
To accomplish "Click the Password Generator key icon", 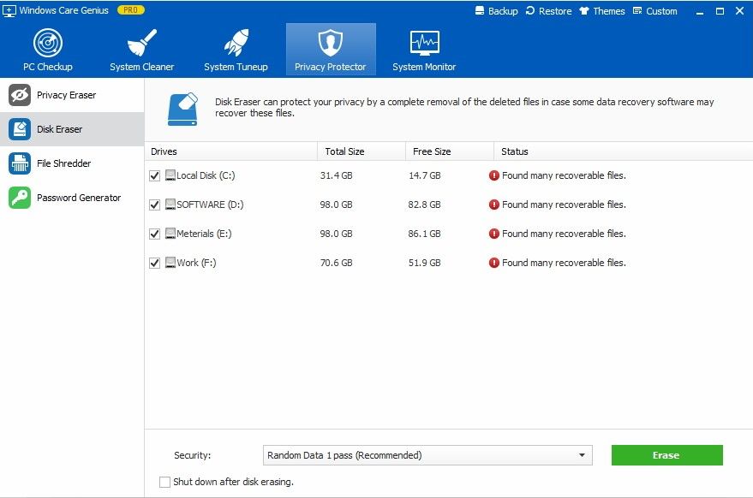I will tap(20, 198).
